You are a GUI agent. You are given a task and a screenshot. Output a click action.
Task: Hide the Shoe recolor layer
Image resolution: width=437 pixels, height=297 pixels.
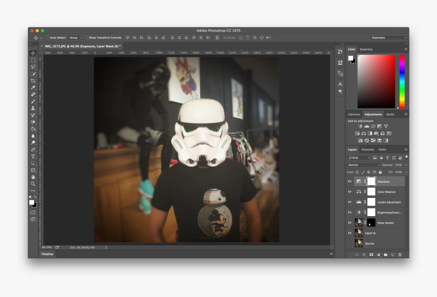(x=350, y=223)
